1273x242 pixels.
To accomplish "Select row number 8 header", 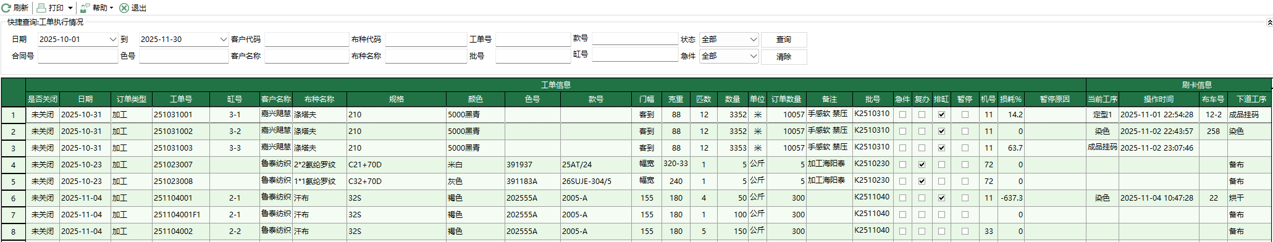I will (x=13, y=231).
